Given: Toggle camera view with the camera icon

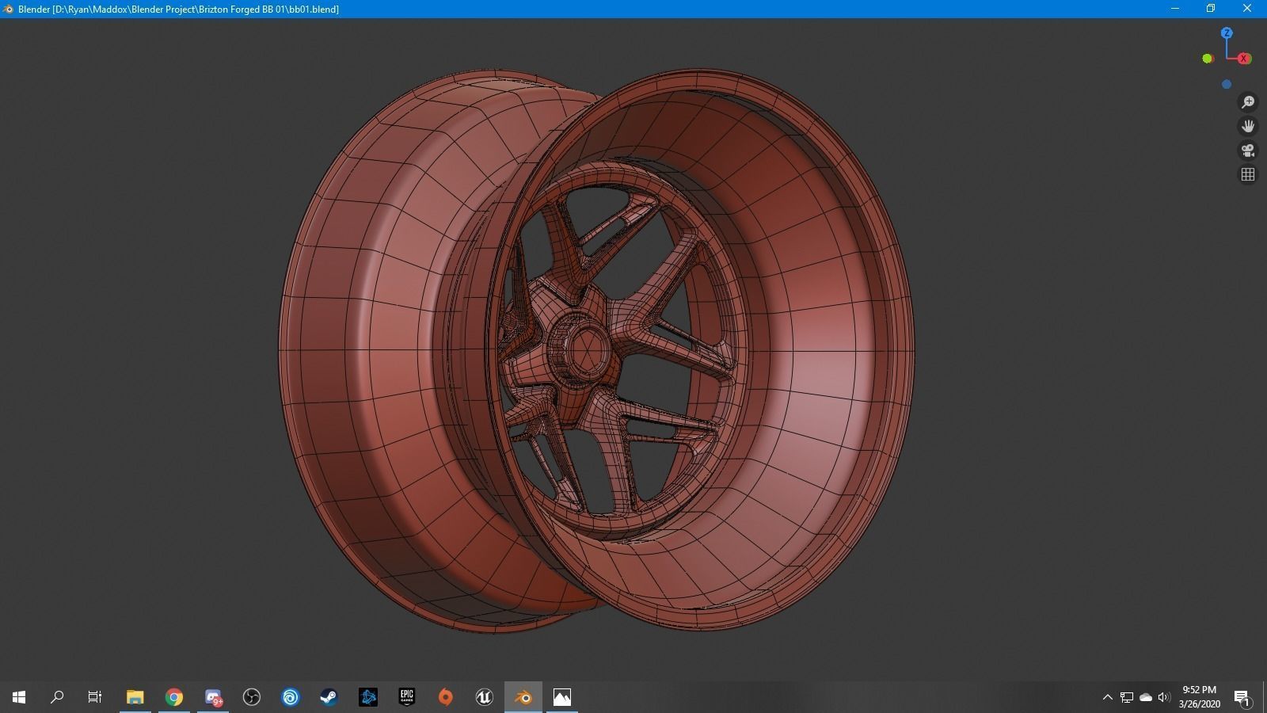Looking at the screenshot, I should [x=1248, y=151].
